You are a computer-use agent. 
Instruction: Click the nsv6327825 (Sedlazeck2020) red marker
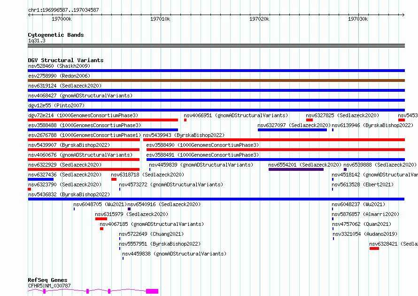pos(310,120)
